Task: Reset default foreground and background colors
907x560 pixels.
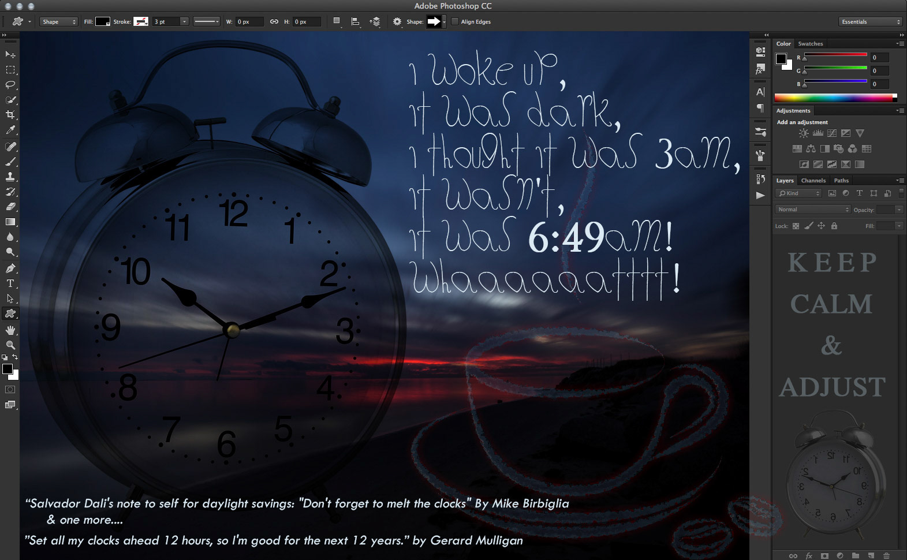Action: pyautogui.click(x=5, y=358)
